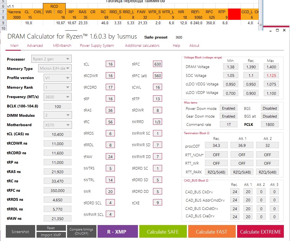The width and height of the screenshot is (305, 241).
Task: Select the tWTRL value box showing 14
Action: click(x=110, y=180)
